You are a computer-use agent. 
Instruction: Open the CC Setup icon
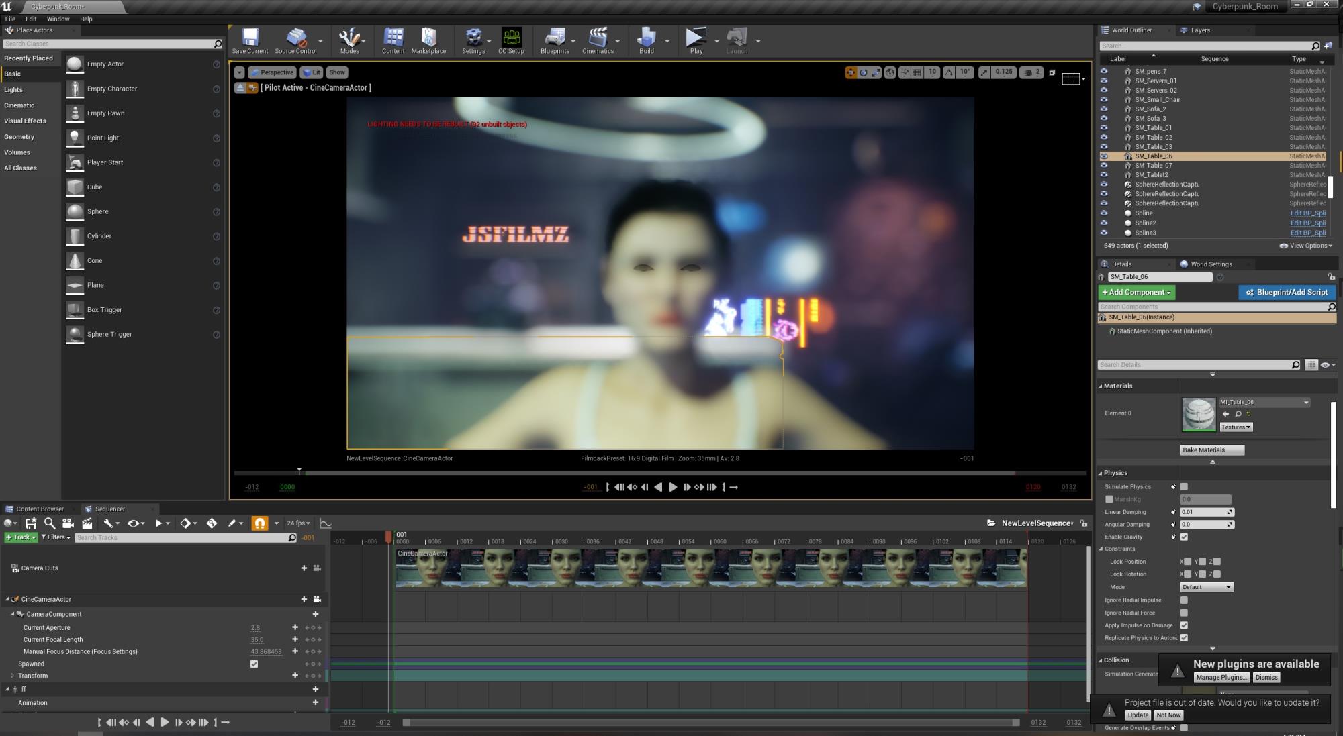click(511, 41)
